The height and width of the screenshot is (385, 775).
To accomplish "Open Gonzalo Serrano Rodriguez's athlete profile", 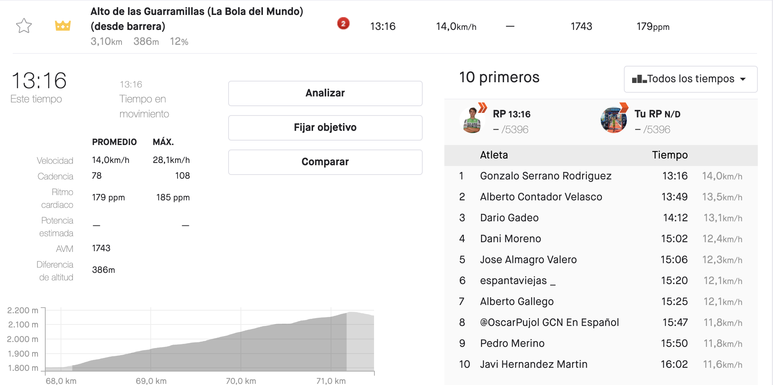I will click(x=545, y=176).
